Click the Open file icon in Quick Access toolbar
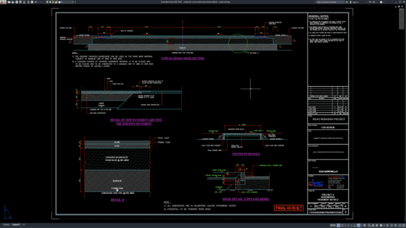This screenshot has width=406, height=228. [x=13, y=2]
